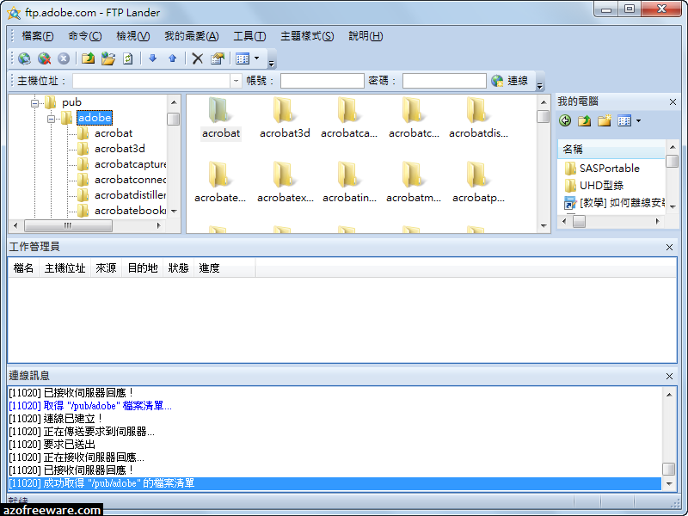
Task: Close the 工作管理員 panel
Action: click(669, 247)
